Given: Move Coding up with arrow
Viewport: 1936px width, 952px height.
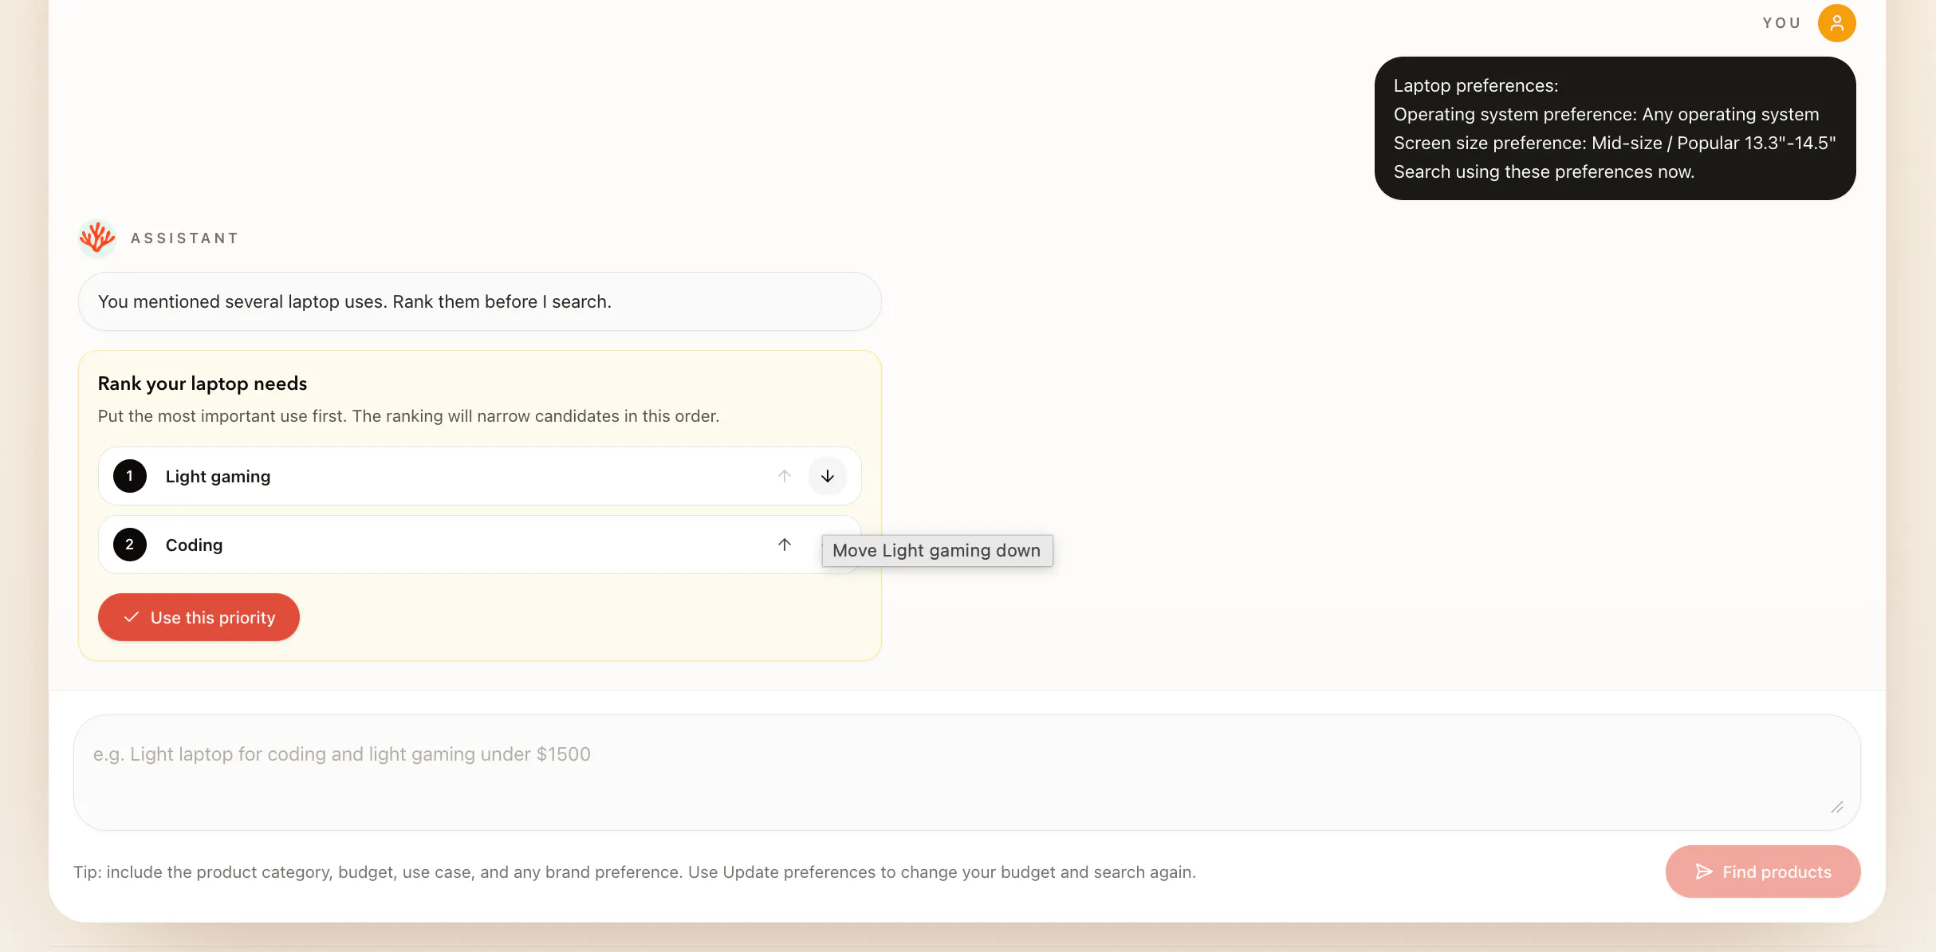Looking at the screenshot, I should pyautogui.click(x=784, y=545).
